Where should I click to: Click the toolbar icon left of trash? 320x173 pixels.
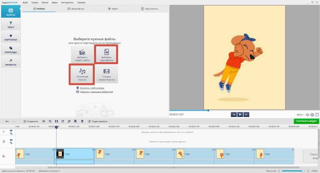75,121
